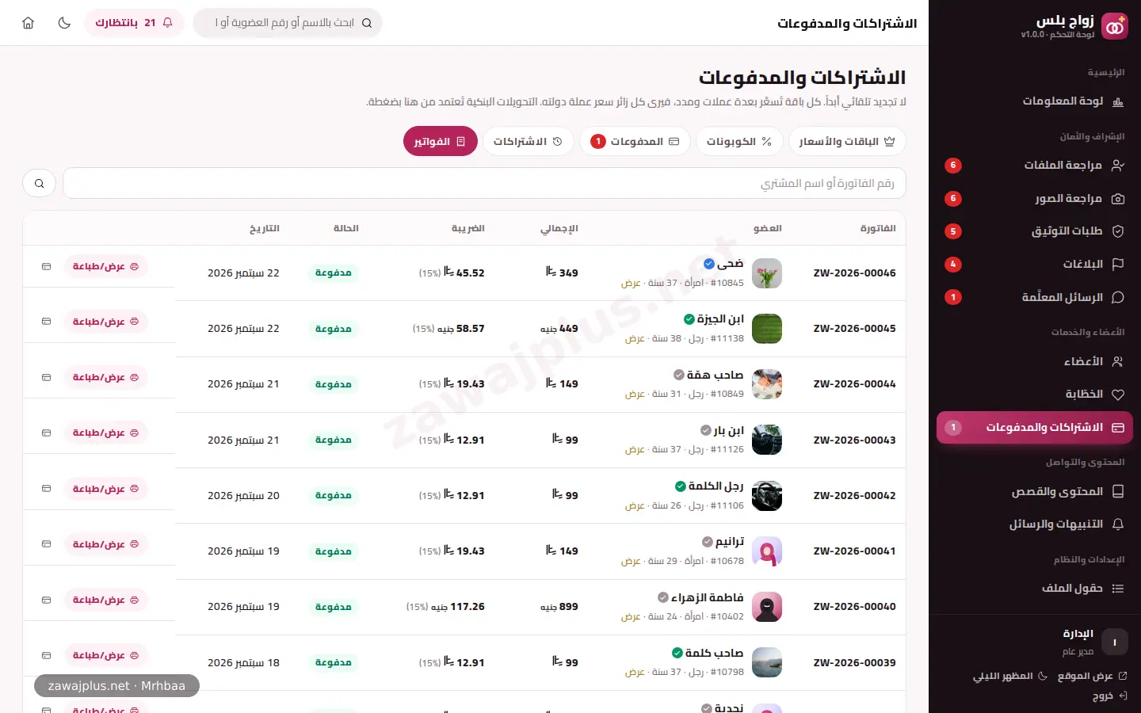
Task: Focus the invoice number or buyer name field
Action: pyautogui.click(x=484, y=184)
